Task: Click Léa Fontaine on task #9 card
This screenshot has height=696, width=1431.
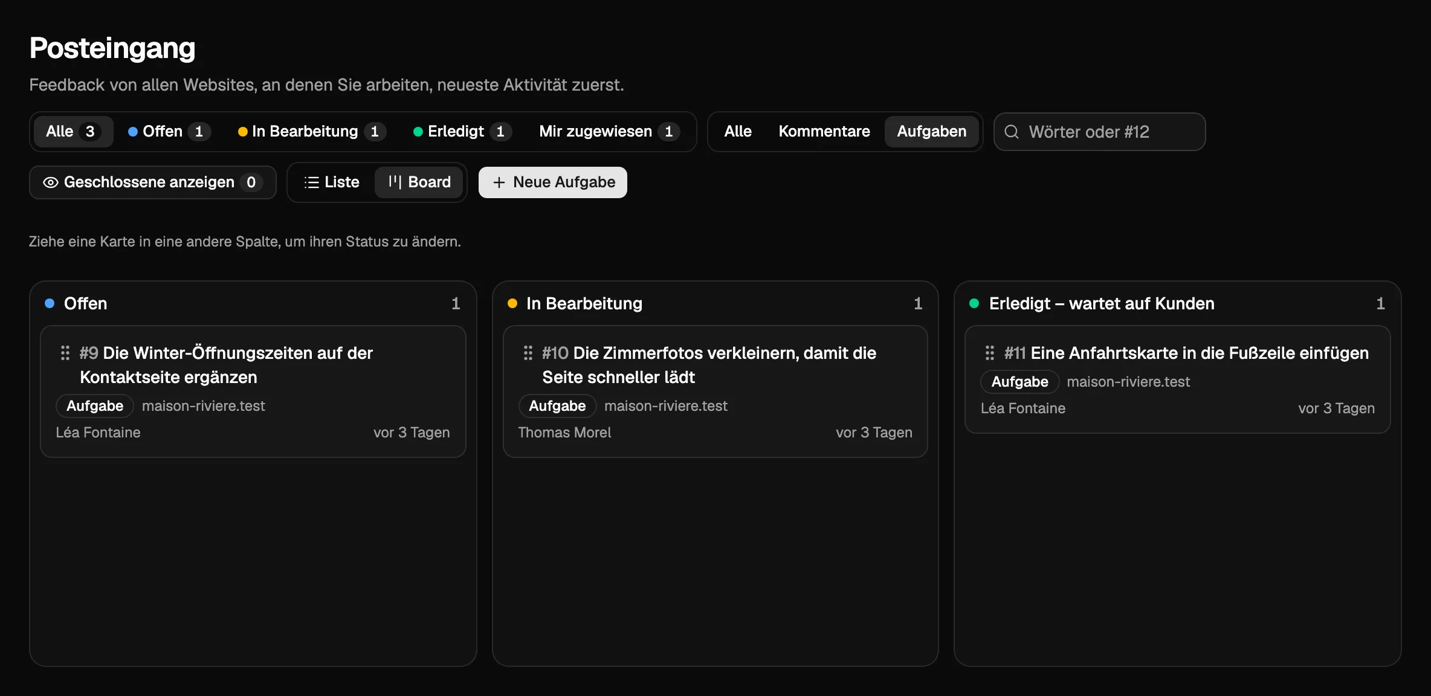Action: click(x=98, y=433)
